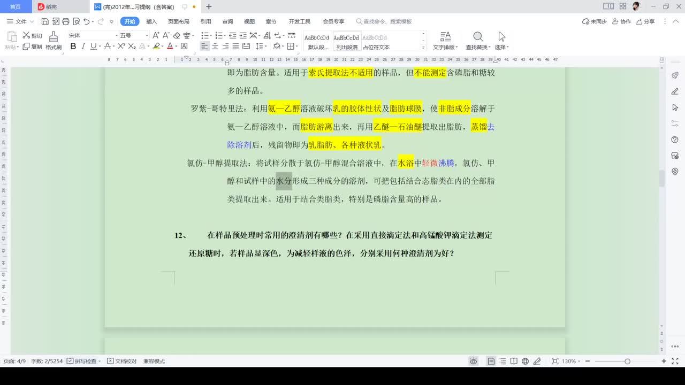Apply italic formatting with the I icon
The width and height of the screenshot is (685, 385).
point(83,47)
